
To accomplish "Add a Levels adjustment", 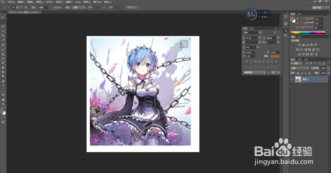I will pos(303,45).
